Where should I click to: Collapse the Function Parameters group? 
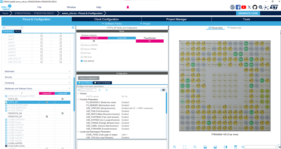[78, 99]
